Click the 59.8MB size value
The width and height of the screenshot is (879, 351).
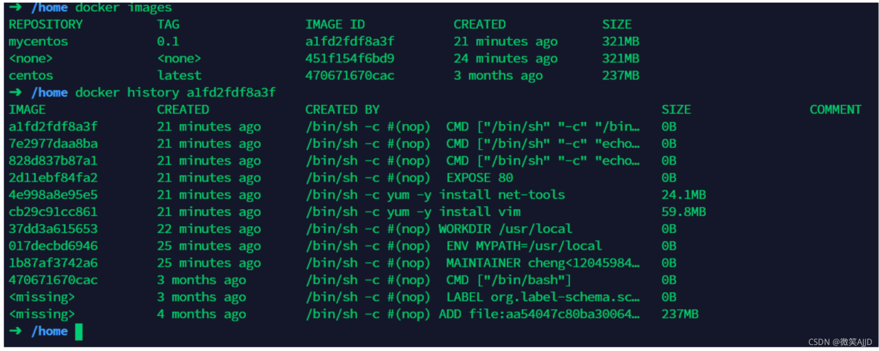683,212
